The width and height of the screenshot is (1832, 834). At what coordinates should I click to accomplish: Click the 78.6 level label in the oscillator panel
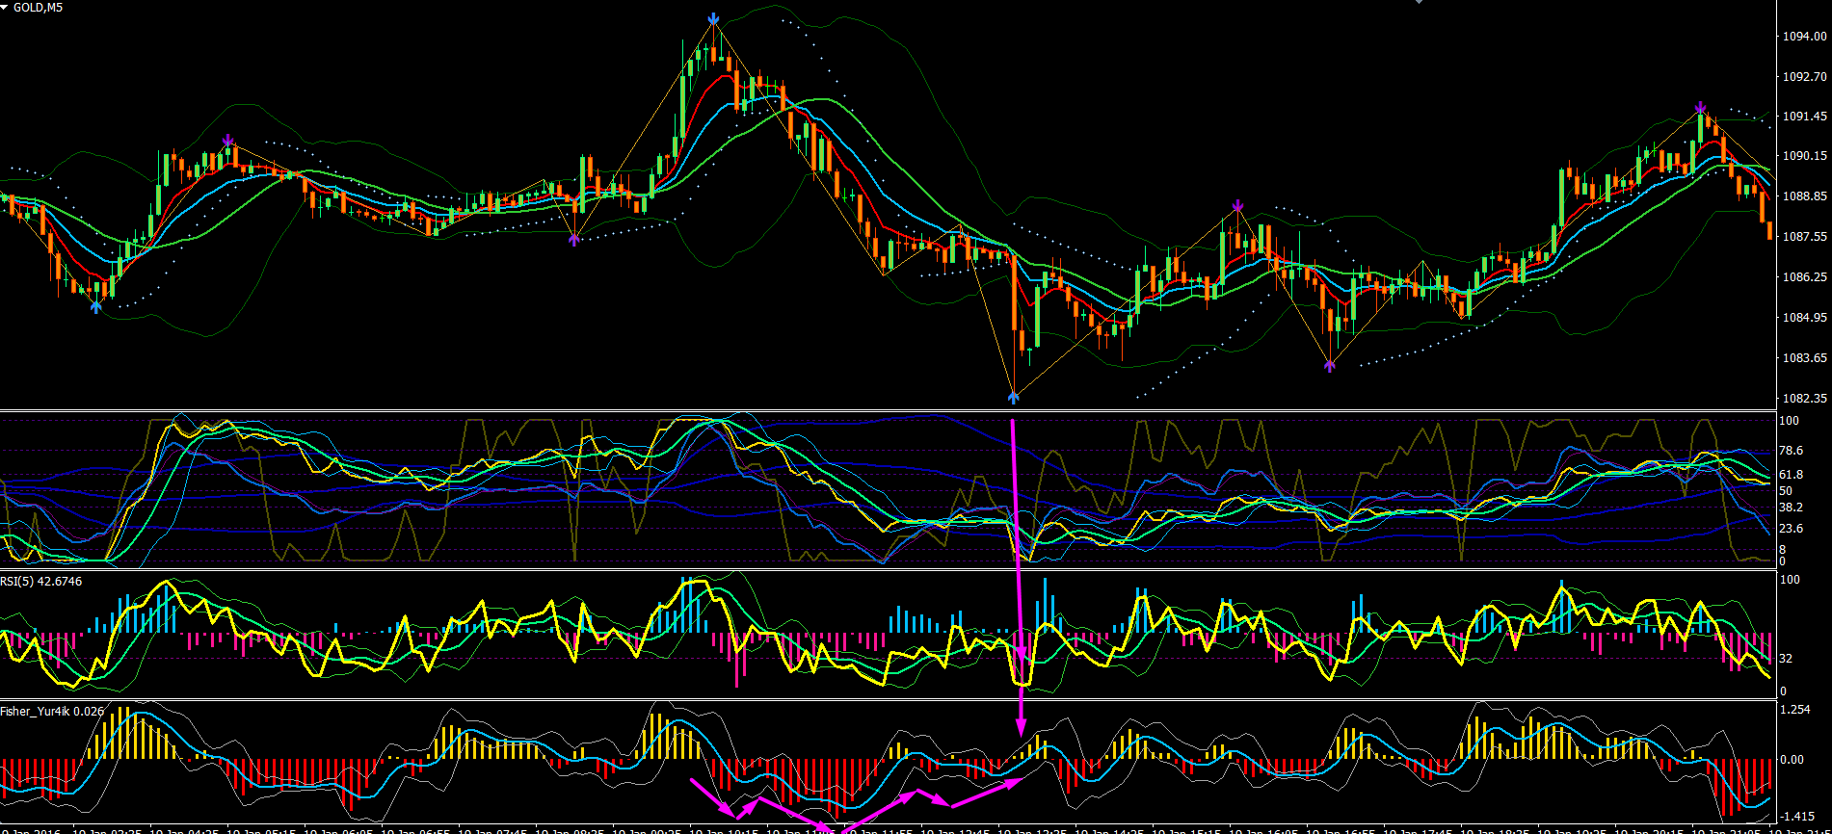(x=1791, y=451)
